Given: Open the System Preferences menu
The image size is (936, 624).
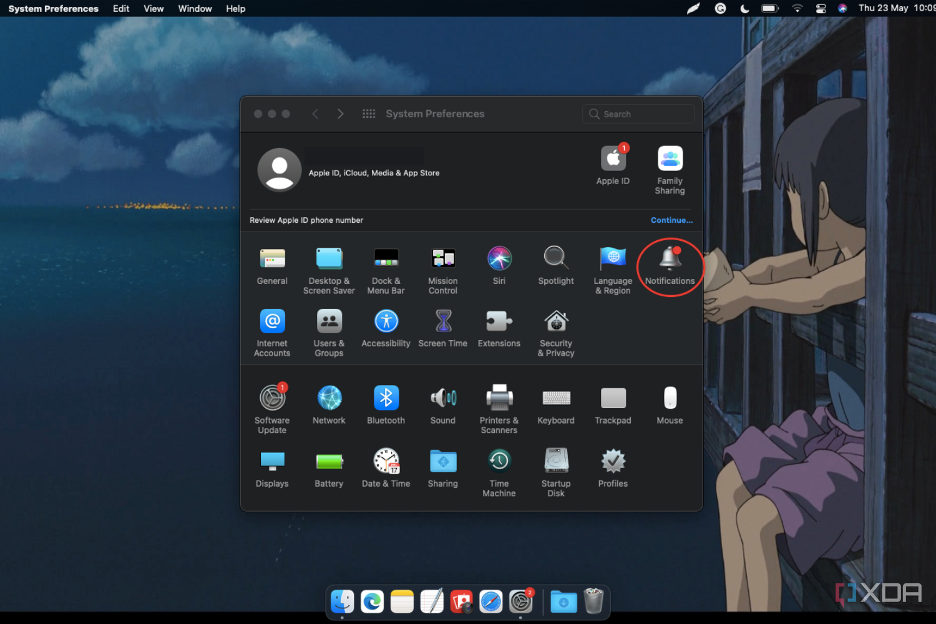Looking at the screenshot, I should tap(53, 9).
